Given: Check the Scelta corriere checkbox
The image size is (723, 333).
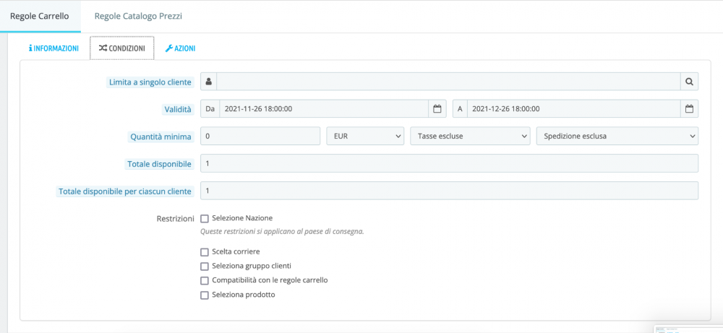Looking at the screenshot, I should (x=205, y=252).
